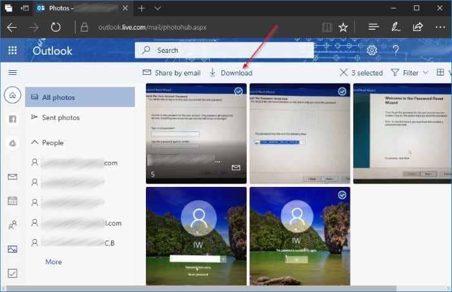Image resolution: width=452 pixels, height=292 pixels.
Task: Open Mail from the left sidebar
Action: [x=12, y=177]
